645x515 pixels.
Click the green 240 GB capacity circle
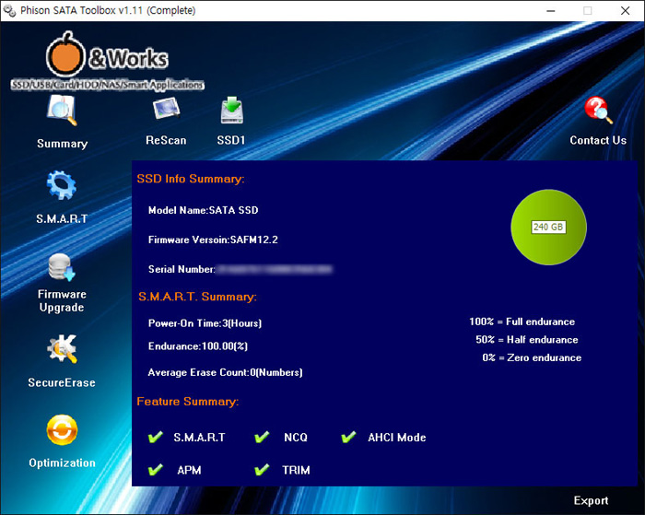(x=549, y=227)
